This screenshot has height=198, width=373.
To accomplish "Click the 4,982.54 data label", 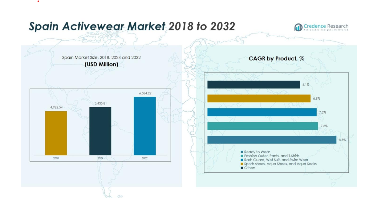I will click(56, 107).
